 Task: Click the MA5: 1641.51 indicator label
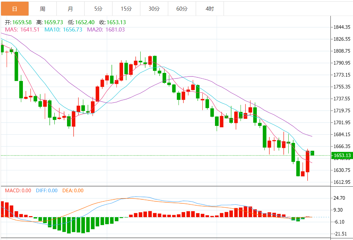[x=22, y=30]
